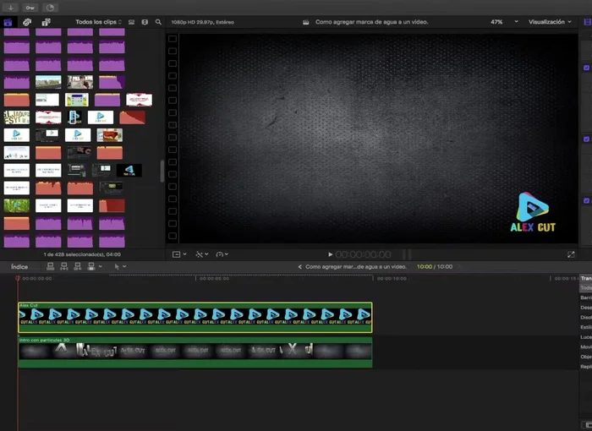This screenshot has height=431, width=592.
Task: Select 'Intro con partículas 3D' timeline clip
Action: 195,352
